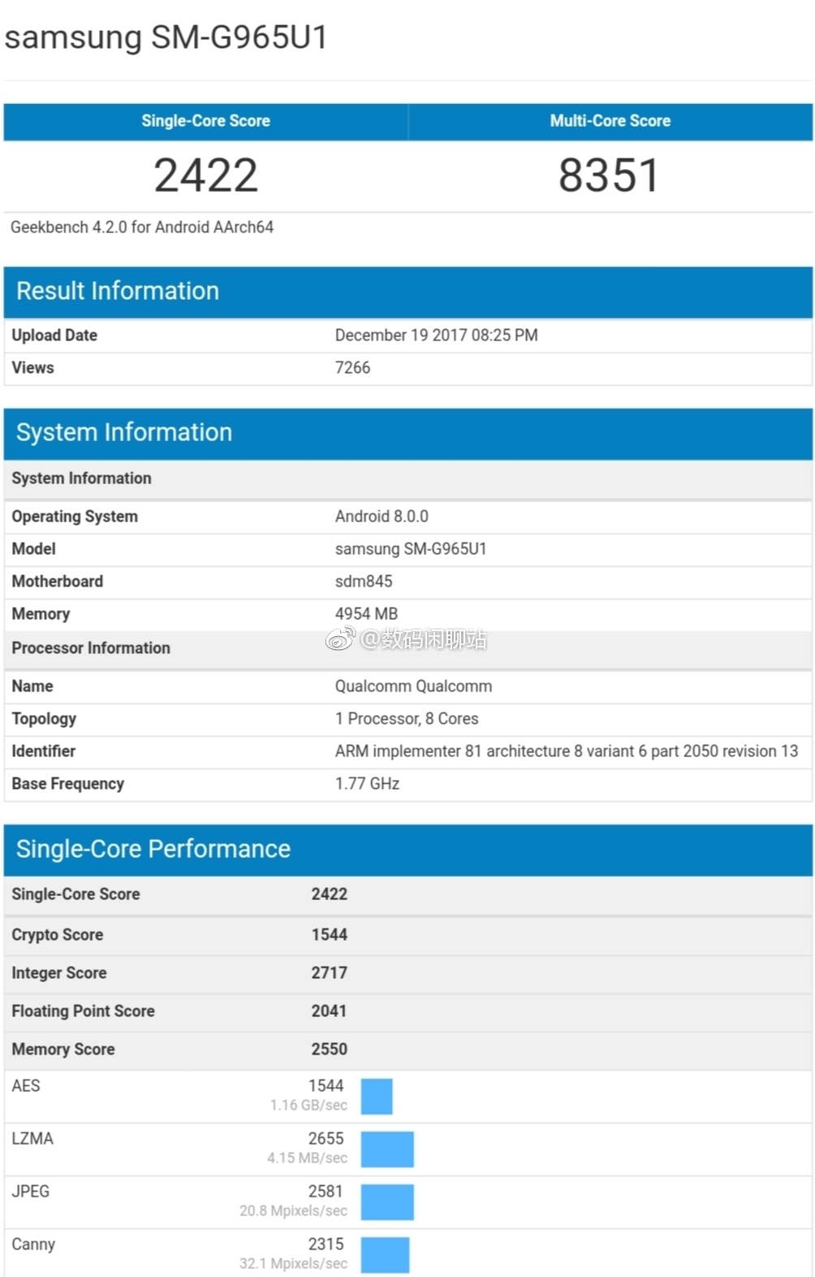The height and width of the screenshot is (1277, 815).
Task: Select the Crypto Score label
Action: coord(58,935)
